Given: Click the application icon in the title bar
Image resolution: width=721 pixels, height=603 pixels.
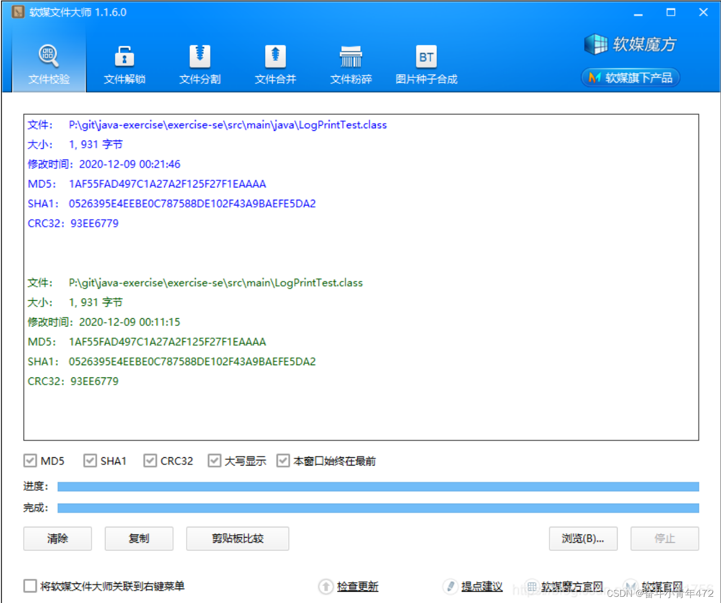Looking at the screenshot, I should pos(17,11).
